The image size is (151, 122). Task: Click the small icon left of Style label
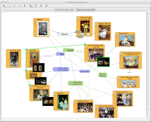click(x=58, y=54)
